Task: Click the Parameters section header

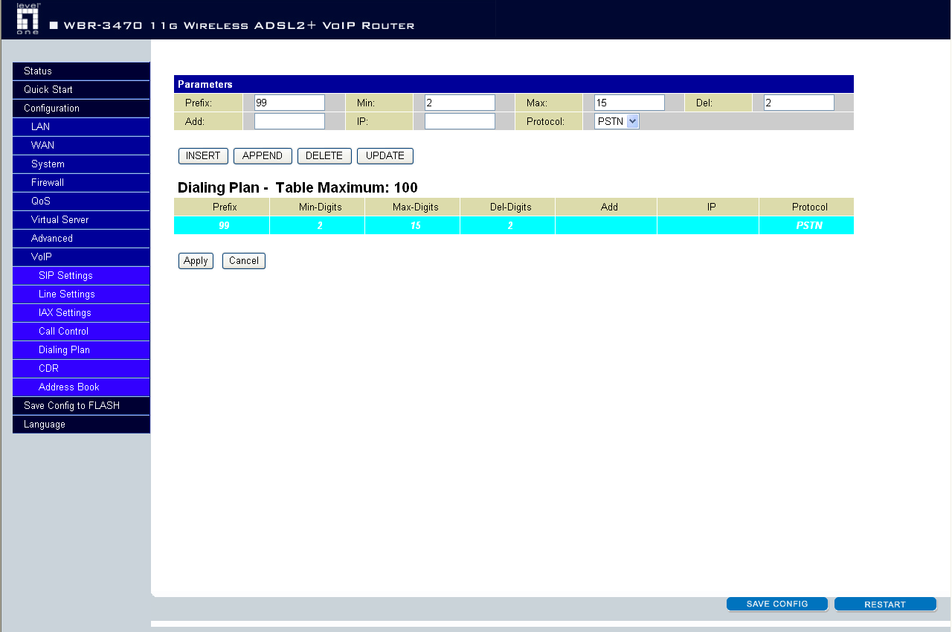Action: pos(514,84)
